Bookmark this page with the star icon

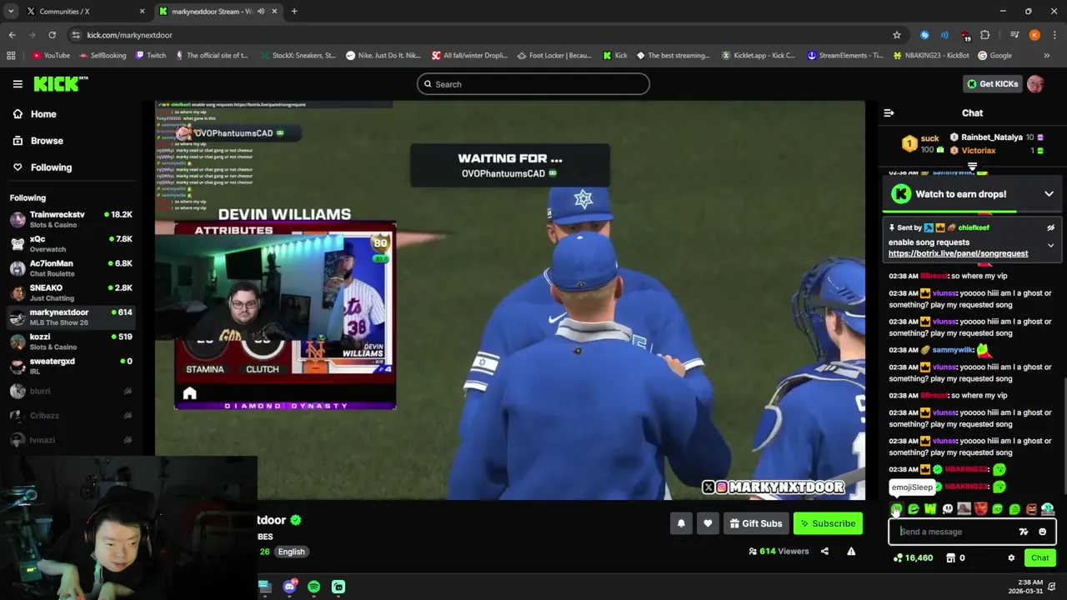pos(897,35)
